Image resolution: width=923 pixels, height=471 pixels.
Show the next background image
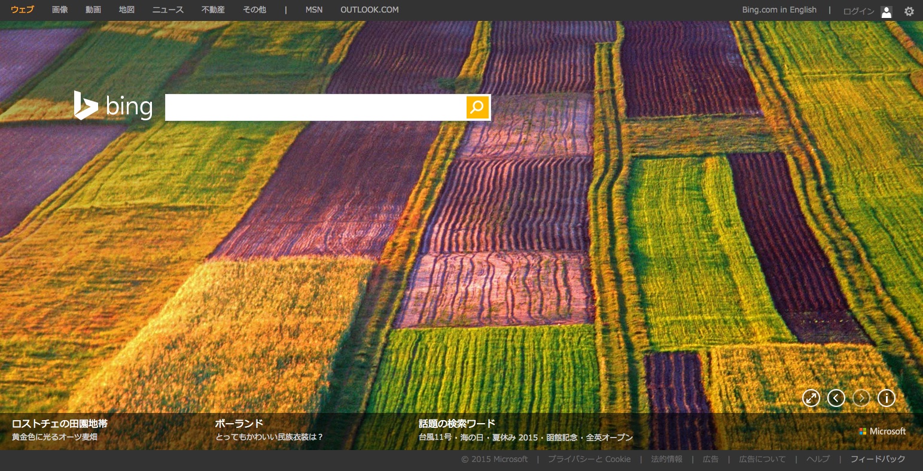click(861, 398)
